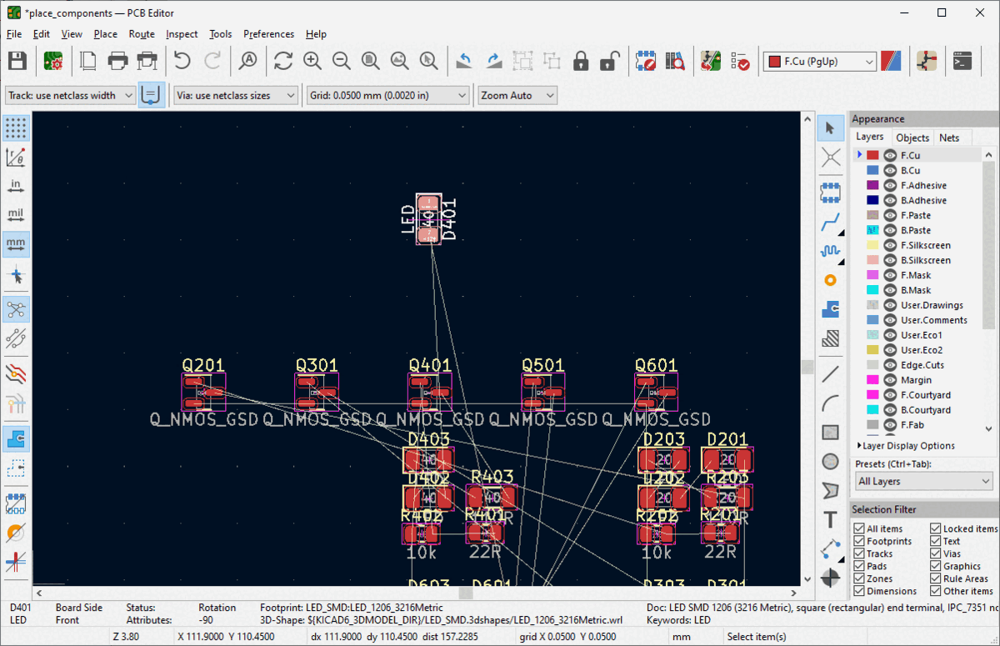This screenshot has height=646, width=1000.
Task: Hide the F.Silkscreen layer
Action: pyautogui.click(x=890, y=245)
